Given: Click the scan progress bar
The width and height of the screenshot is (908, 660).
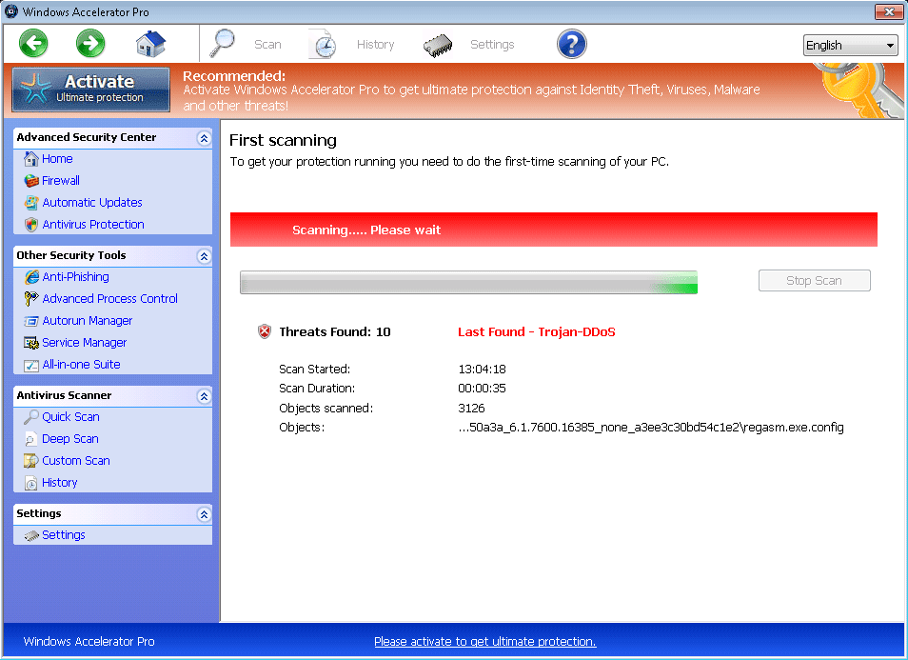Looking at the screenshot, I should pyautogui.click(x=468, y=282).
